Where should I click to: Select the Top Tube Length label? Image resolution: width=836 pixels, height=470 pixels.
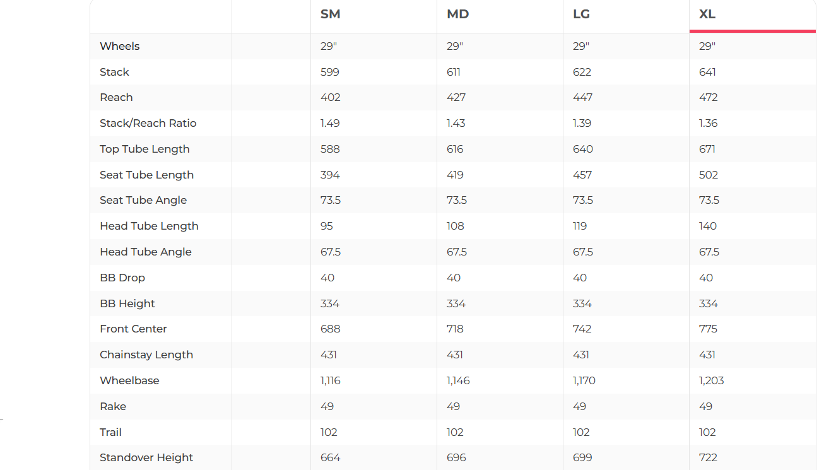tap(144, 150)
